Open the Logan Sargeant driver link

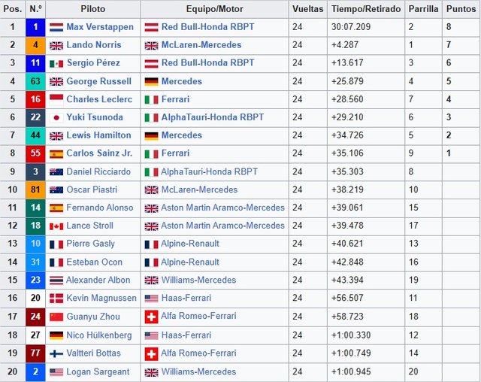(98, 372)
